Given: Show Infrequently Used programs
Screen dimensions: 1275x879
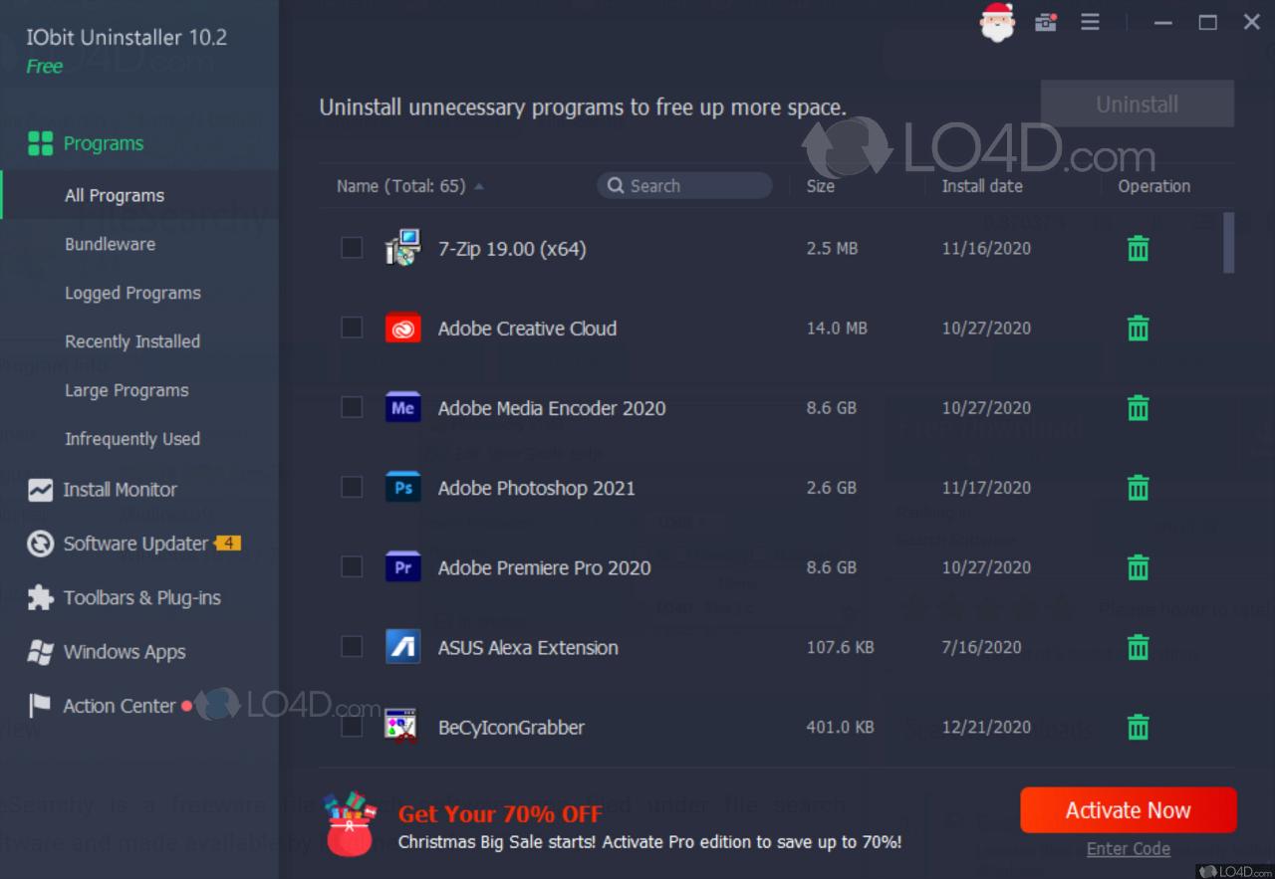Looking at the screenshot, I should click(x=132, y=439).
